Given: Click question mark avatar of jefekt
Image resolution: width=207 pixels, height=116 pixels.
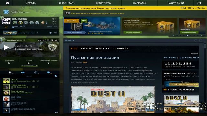Looking at the screenshot, I should pos(6,111).
